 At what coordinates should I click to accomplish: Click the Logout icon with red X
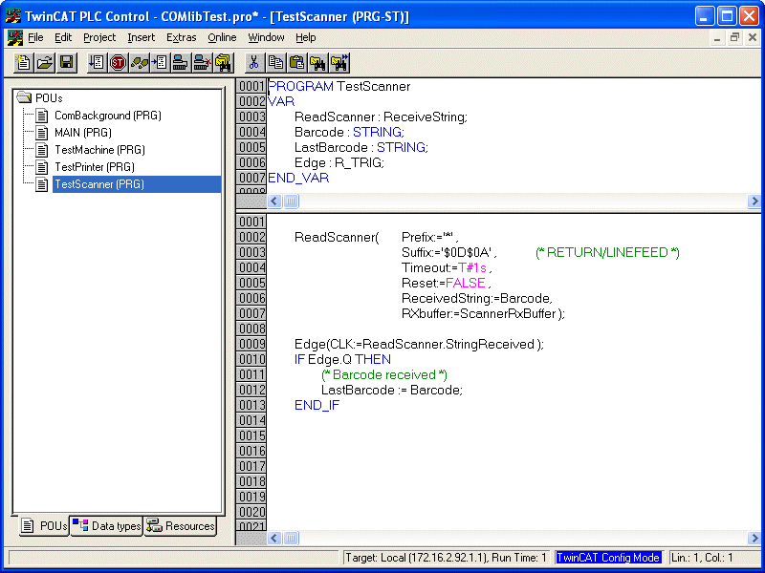click(x=202, y=63)
